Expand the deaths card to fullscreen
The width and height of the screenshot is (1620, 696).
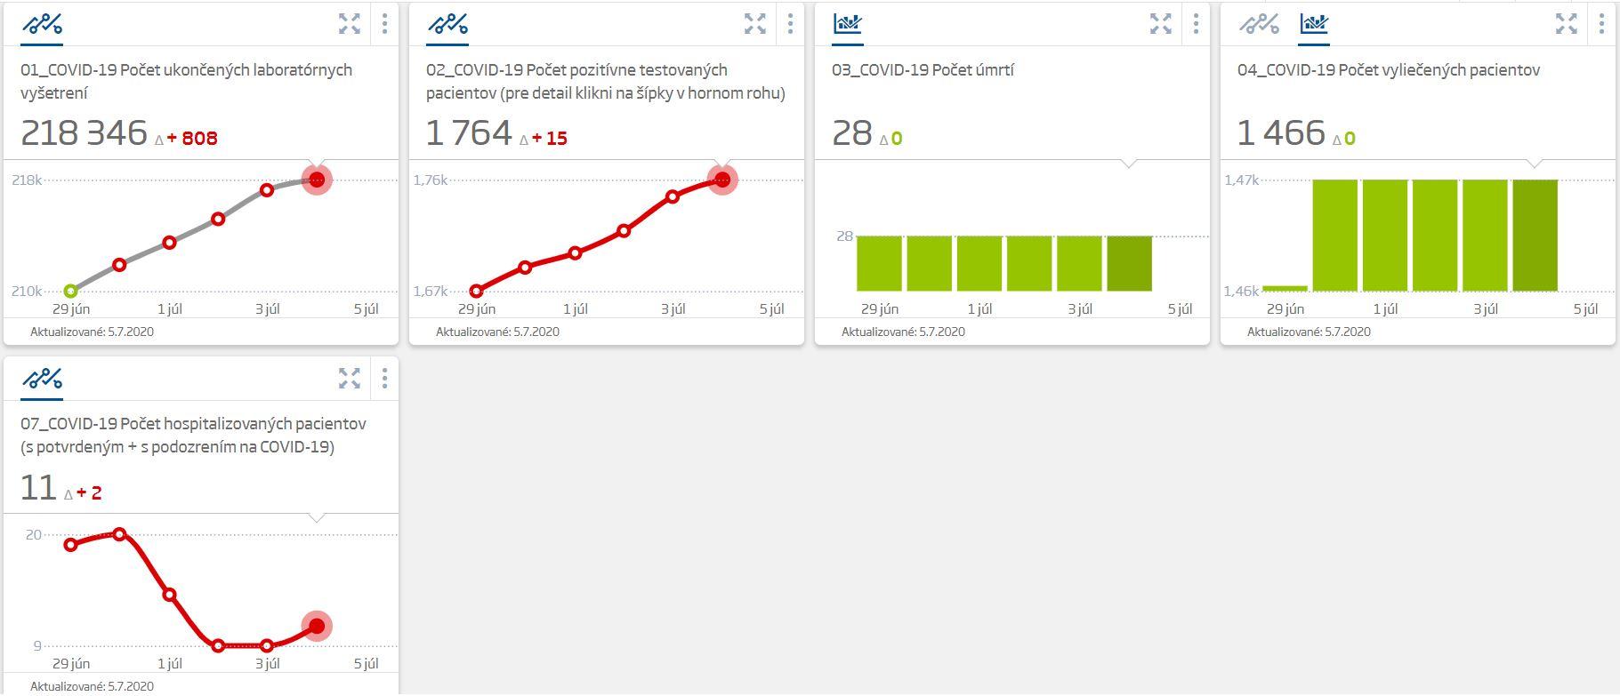(x=1160, y=24)
